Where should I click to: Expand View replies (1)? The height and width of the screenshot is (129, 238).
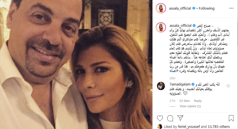[x=190, y=106]
